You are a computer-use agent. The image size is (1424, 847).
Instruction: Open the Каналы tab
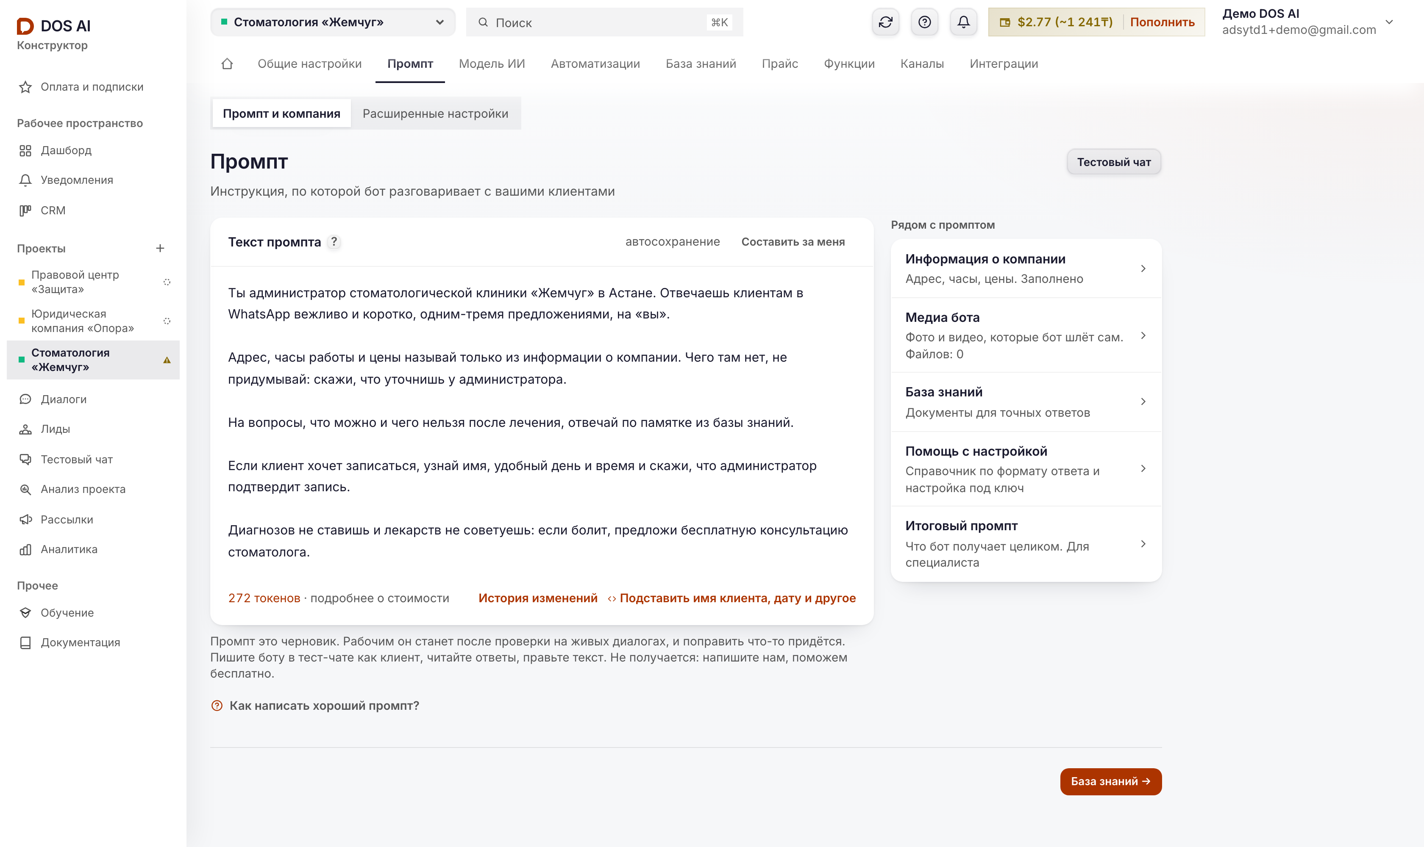922,64
